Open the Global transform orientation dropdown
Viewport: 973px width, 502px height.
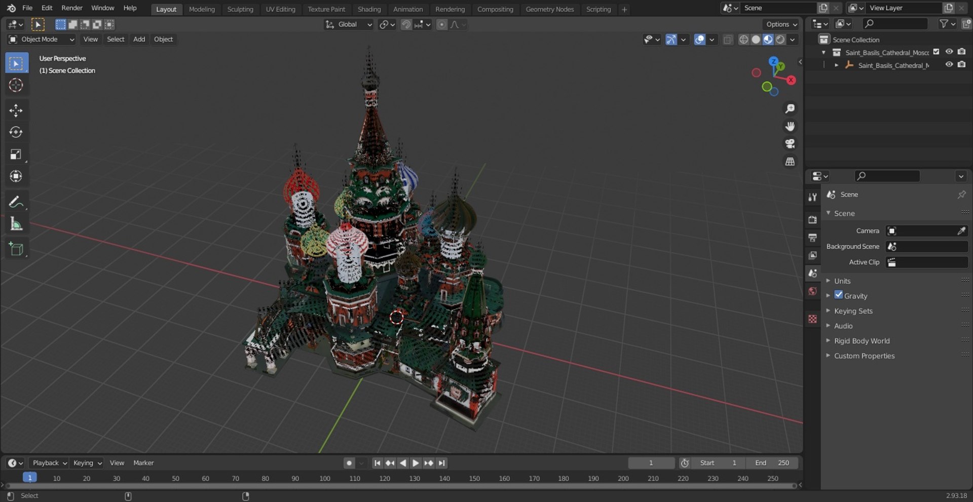(x=349, y=24)
